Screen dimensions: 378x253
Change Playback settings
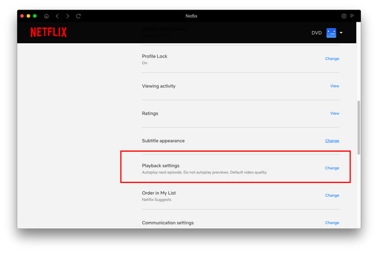[x=332, y=168]
